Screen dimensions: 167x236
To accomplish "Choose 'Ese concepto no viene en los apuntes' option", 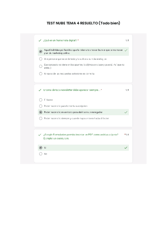I will click(41, 66).
